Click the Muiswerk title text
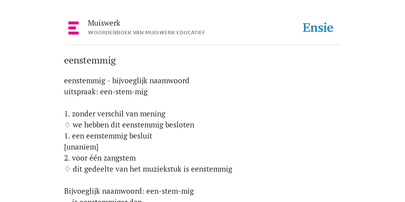Screen dimensions: 405x202 point(104,23)
